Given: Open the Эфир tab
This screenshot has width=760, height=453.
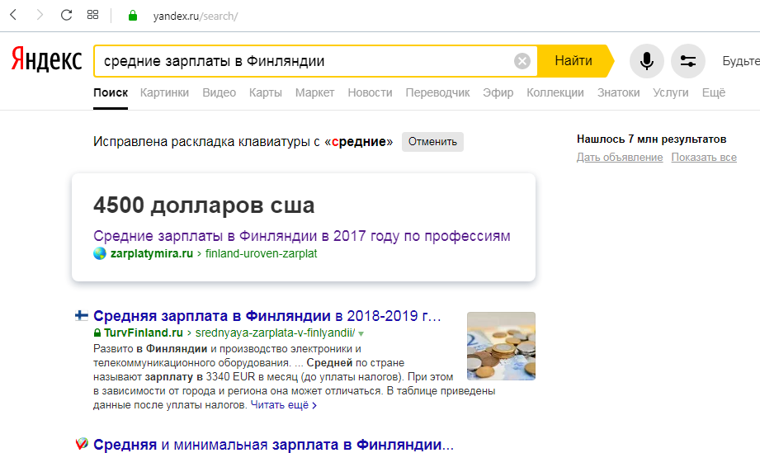Looking at the screenshot, I should [x=498, y=92].
